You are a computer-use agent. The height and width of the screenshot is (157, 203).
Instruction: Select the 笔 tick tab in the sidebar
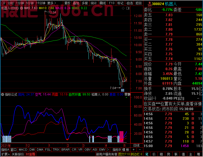click(147, 154)
